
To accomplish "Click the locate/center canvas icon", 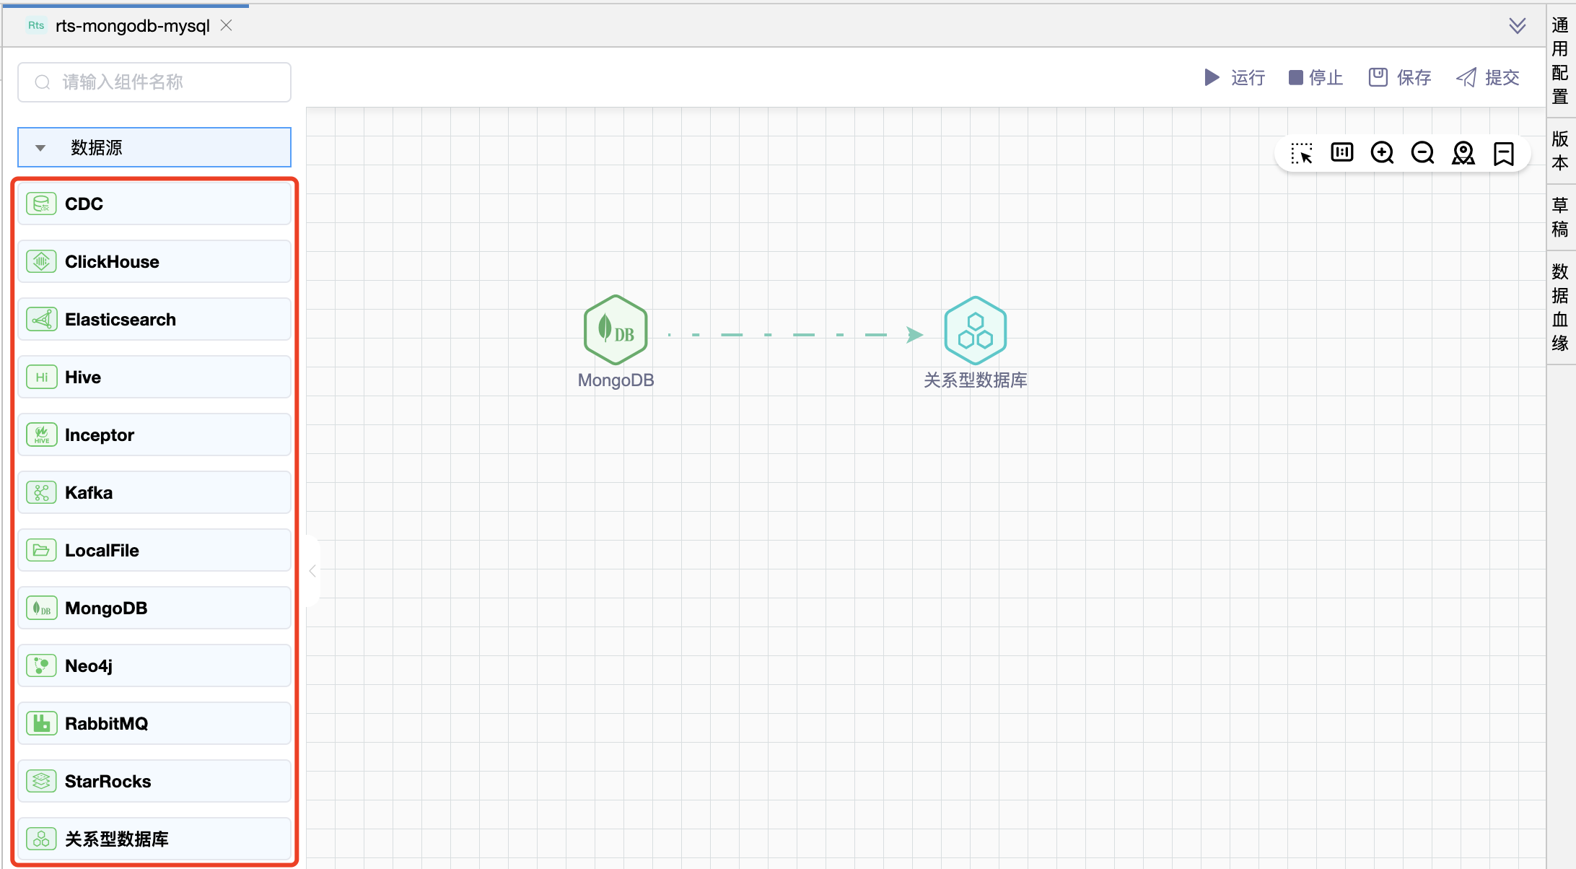I will click(x=1463, y=153).
